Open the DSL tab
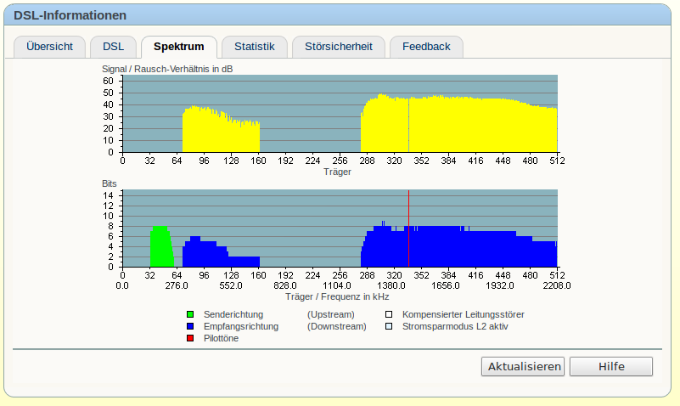Screen dimensions: 680x406 113,47
